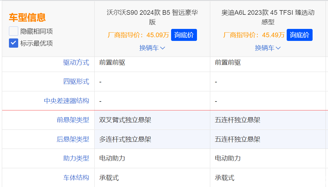This screenshot has width=328, height=187.
Task: Expand 换辆车 dropdown under Volvo S90
Action: pos(152,48)
